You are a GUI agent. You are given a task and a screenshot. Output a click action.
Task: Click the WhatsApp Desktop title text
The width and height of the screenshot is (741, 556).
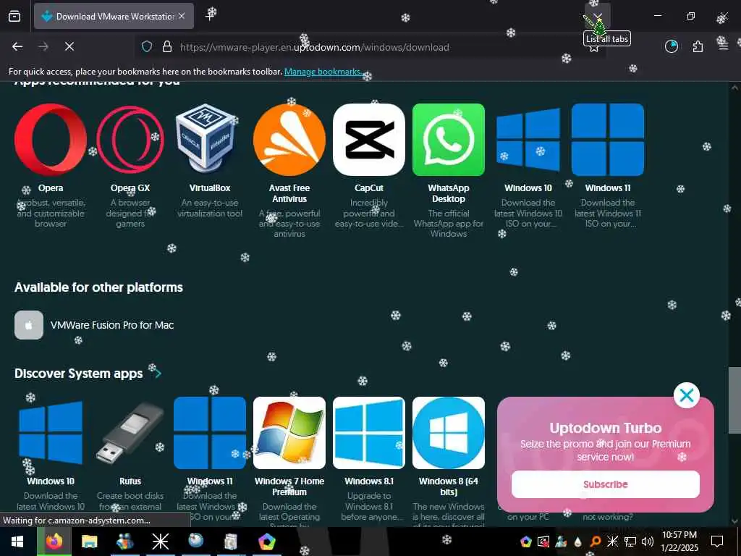[449, 193]
